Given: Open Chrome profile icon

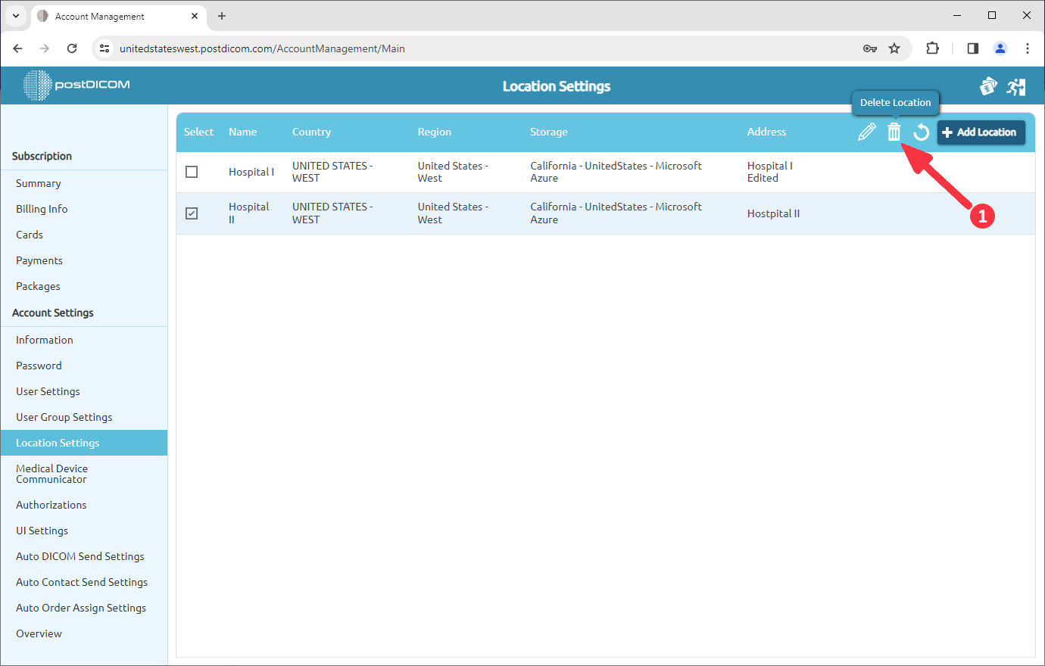Looking at the screenshot, I should coord(1000,48).
